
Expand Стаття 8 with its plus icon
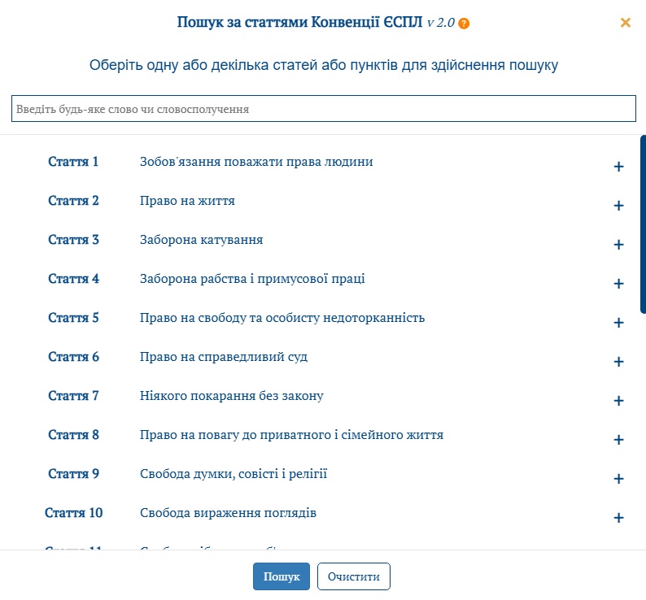click(x=618, y=440)
